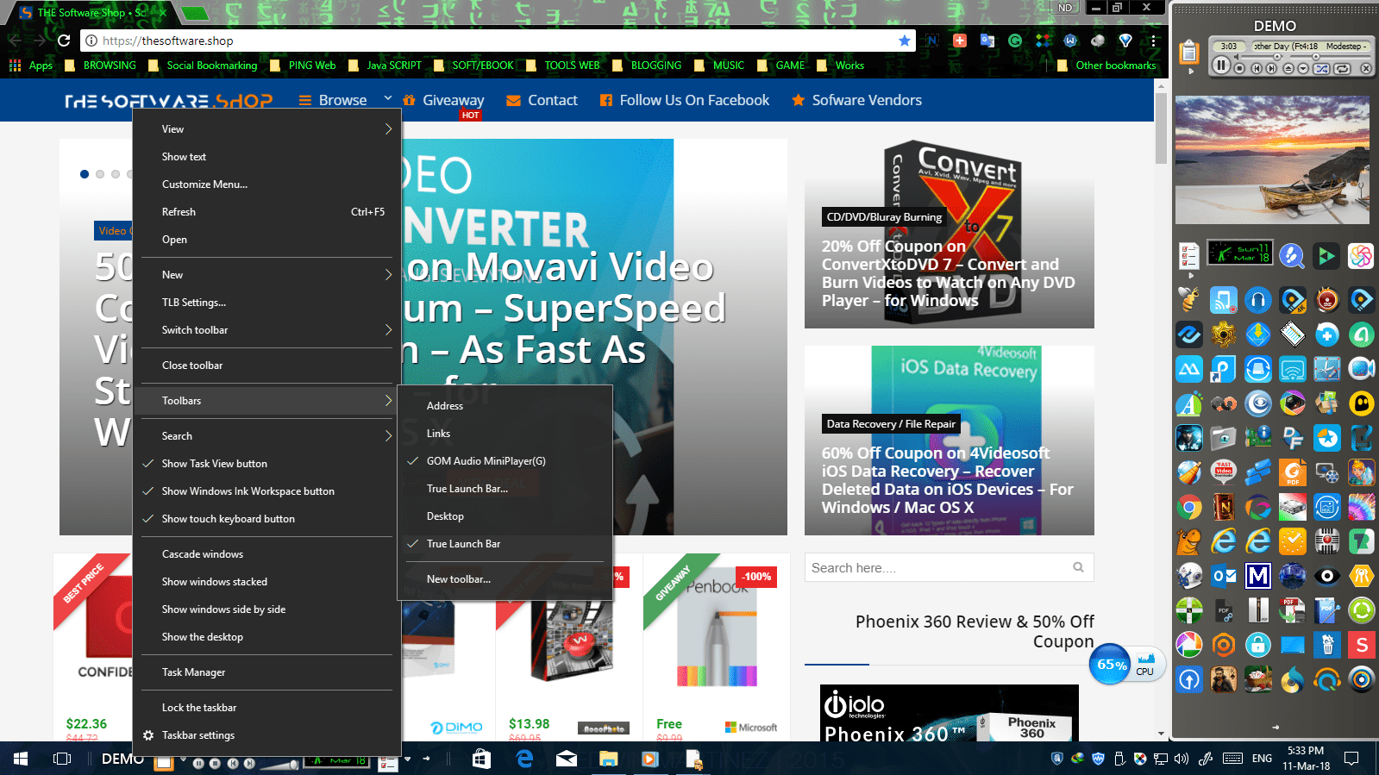This screenshot has height=775, width=1379.
Task: Open Mail app from the taskbar
Action: pyautogui.click(x=567, y=759)
